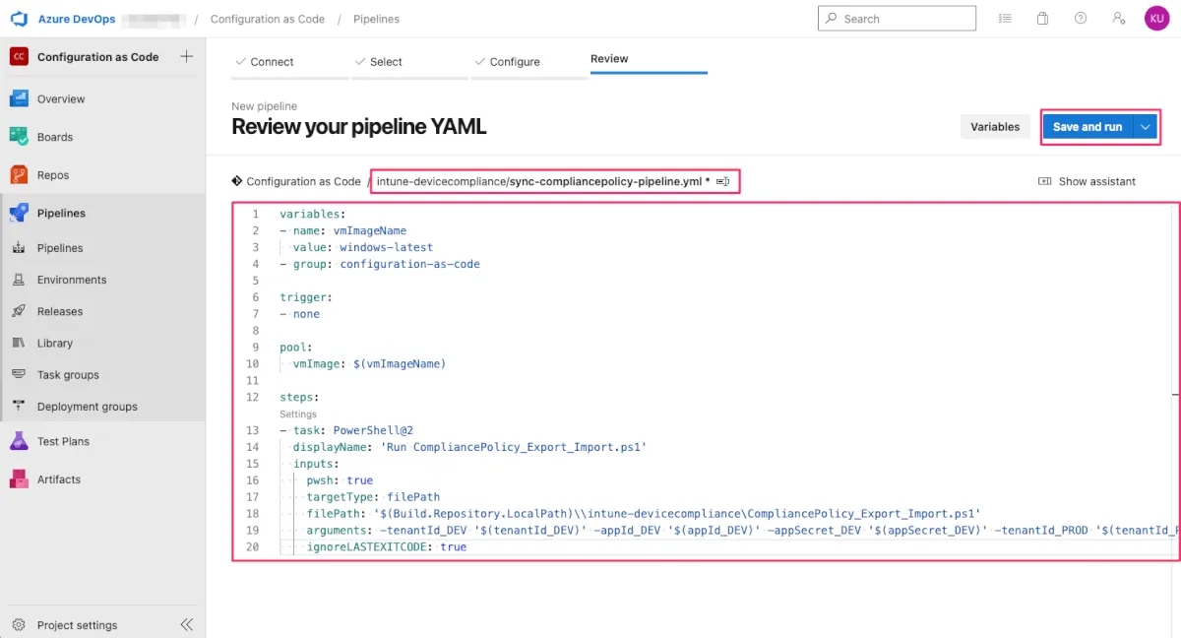This screenshot has height=638, width=1181.
Task: Open the Marketplace shopping bag icon
Action: (1042, 19)
